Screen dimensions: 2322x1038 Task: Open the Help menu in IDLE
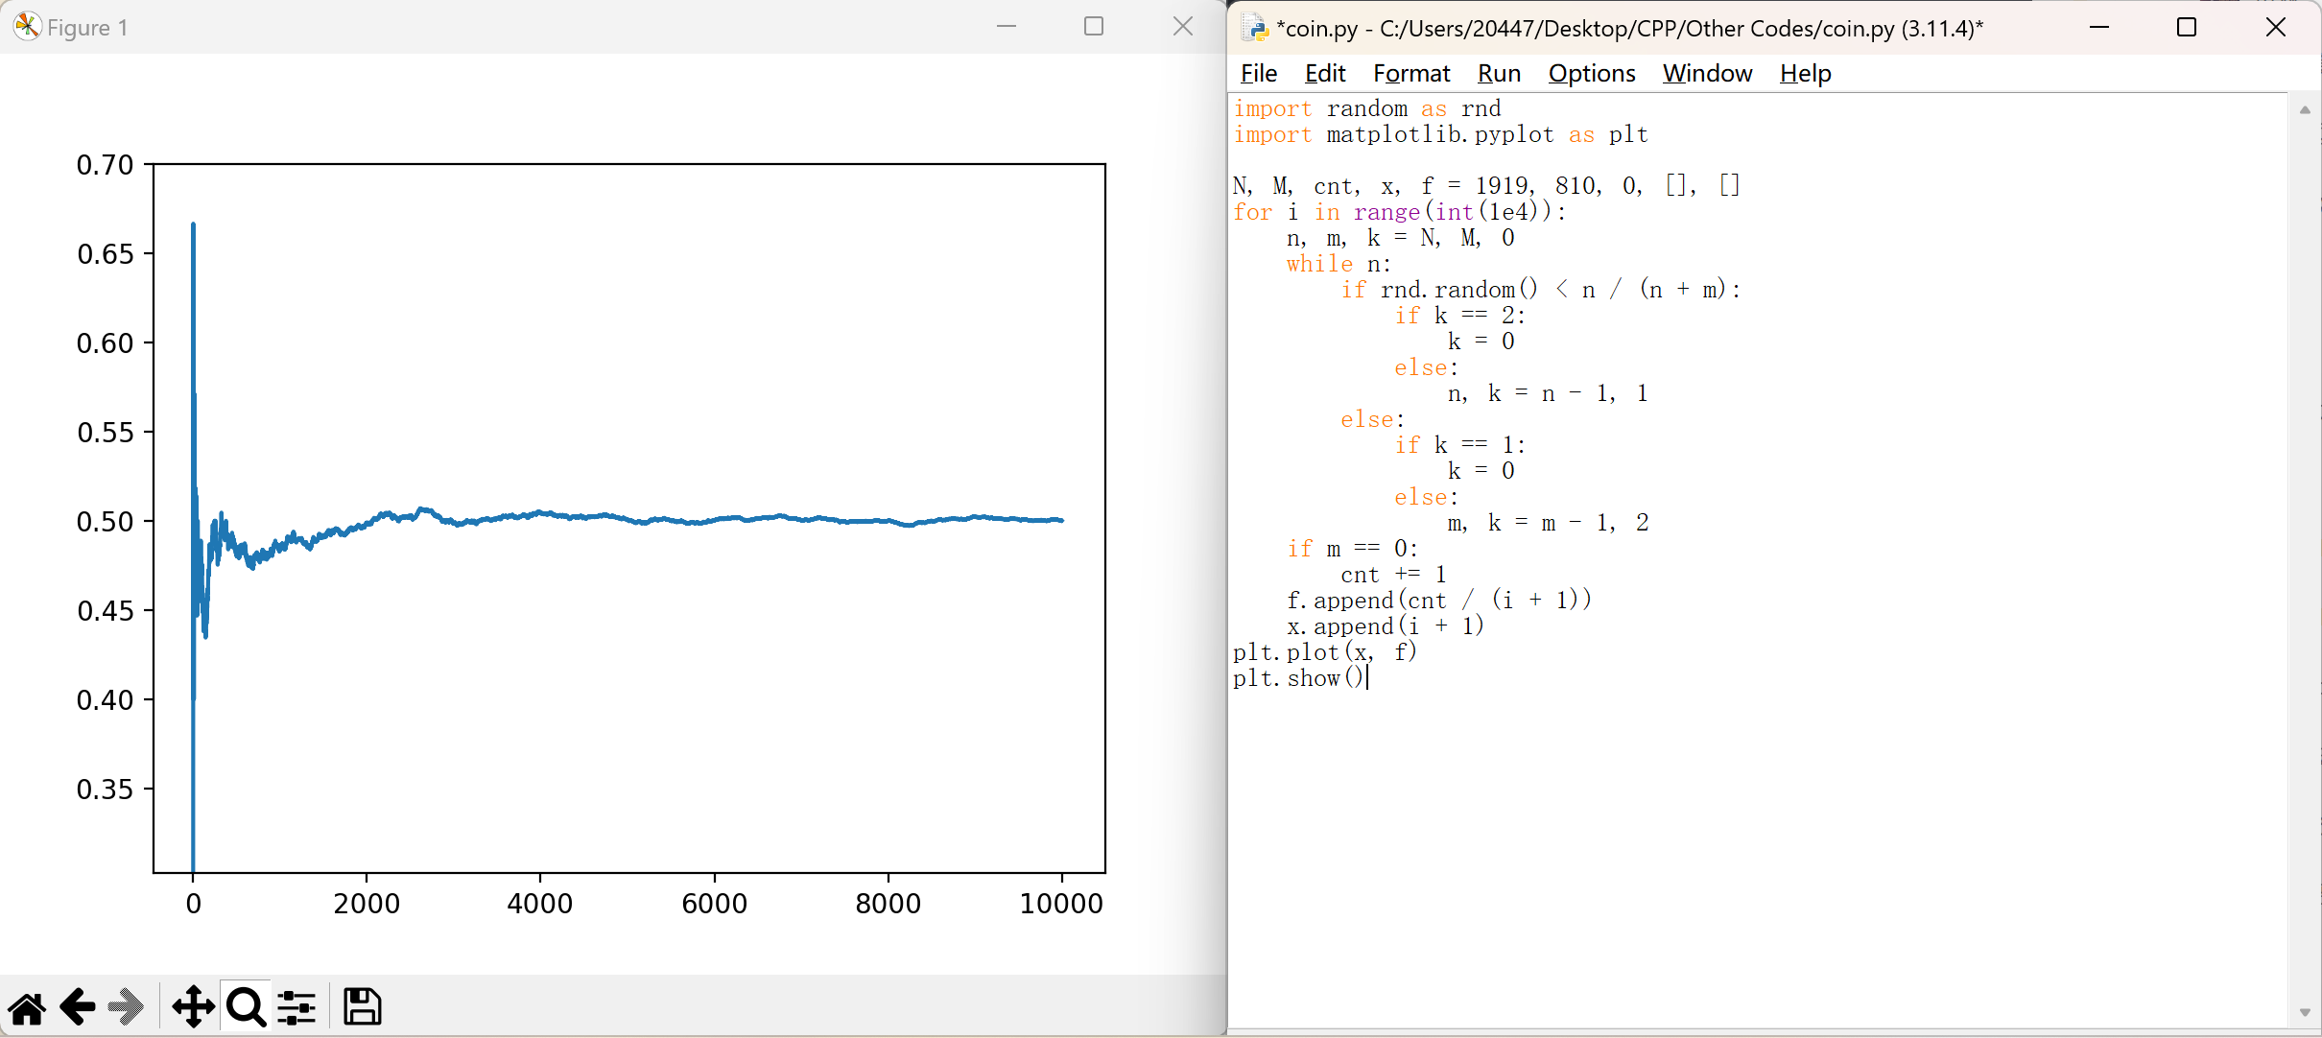(x=1806, y=74)
